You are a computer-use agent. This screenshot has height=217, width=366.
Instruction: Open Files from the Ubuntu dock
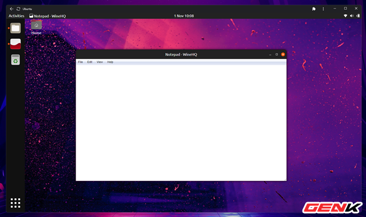[x=15, y=28]
